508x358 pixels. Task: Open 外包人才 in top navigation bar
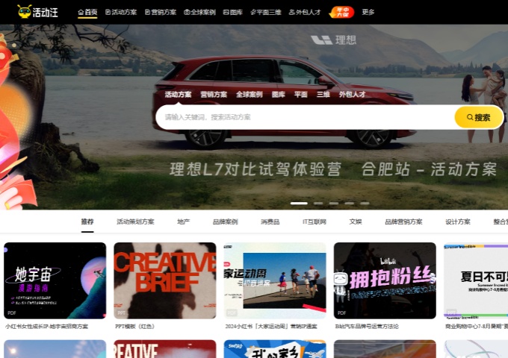coord(305,12)
